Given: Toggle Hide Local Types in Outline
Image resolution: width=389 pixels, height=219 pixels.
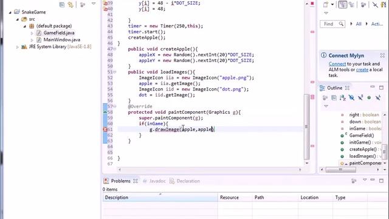Looking at the screenshot, I should [378, 98].
